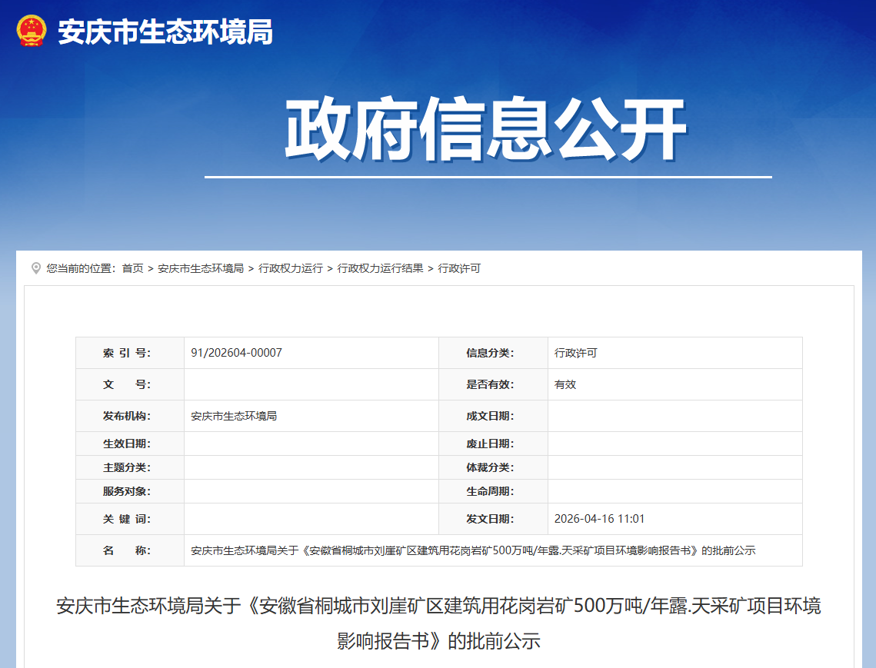Open 安庆市生态环境局 breadcrumb link
The height and width of the screenshot is (668, 876).
tap(201, 268)
